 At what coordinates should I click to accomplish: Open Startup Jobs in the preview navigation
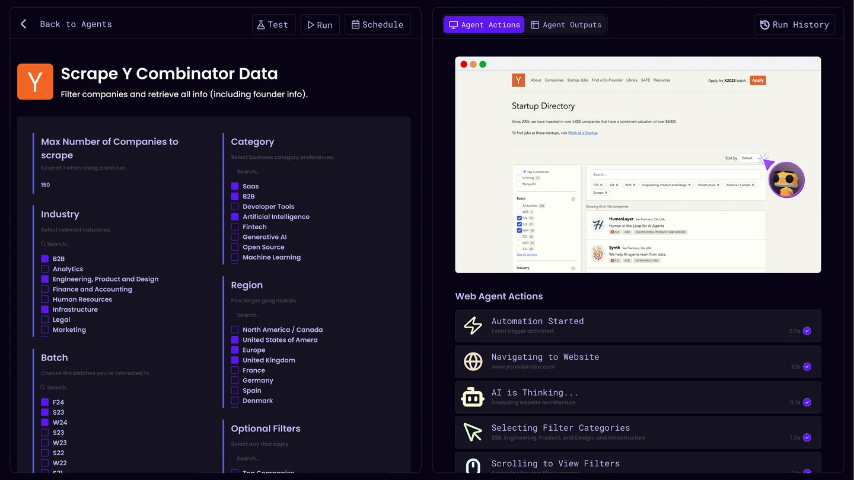[577, 80]
